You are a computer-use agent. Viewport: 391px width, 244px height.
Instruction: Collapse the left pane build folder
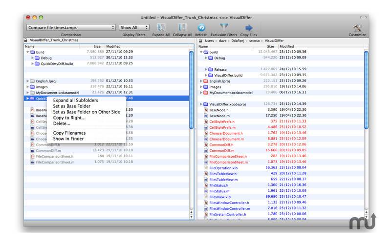pos(28,52)
